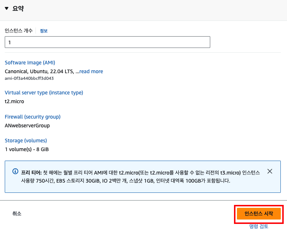Open the 명령 검토 link
Viewport: 287px width, 236px height.
pos(258,226)
